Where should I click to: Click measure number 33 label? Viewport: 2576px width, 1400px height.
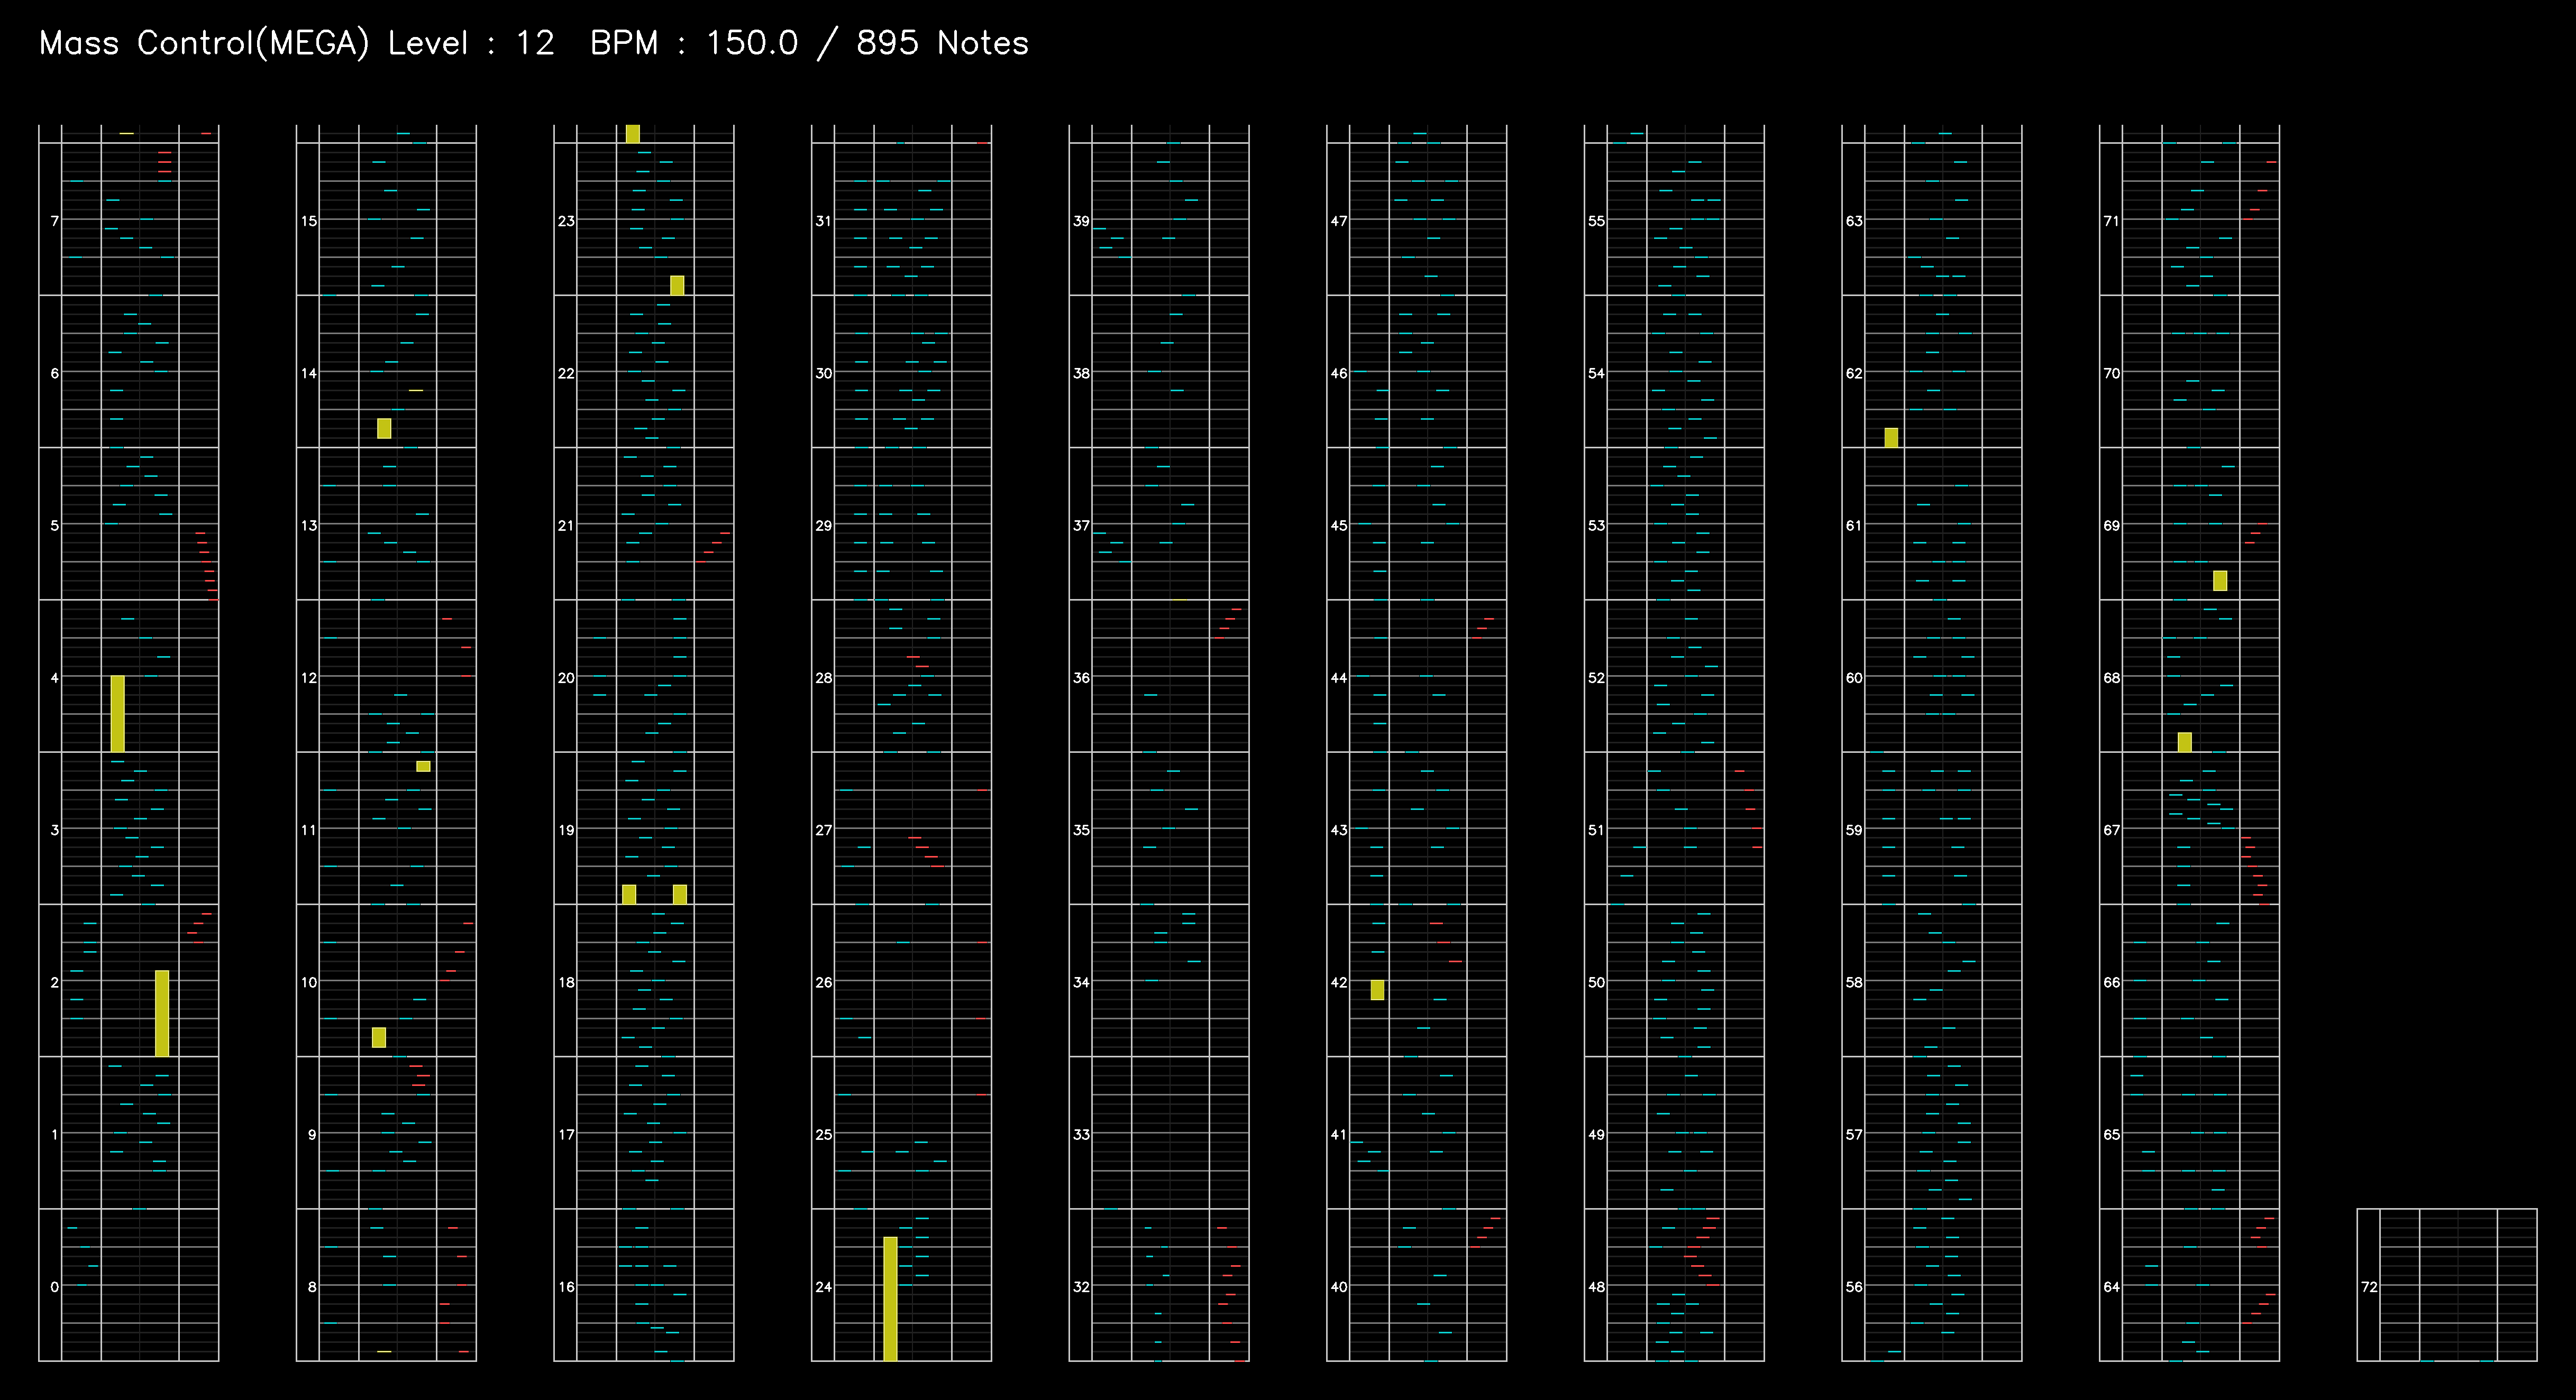click(x=1082, y=1134)
